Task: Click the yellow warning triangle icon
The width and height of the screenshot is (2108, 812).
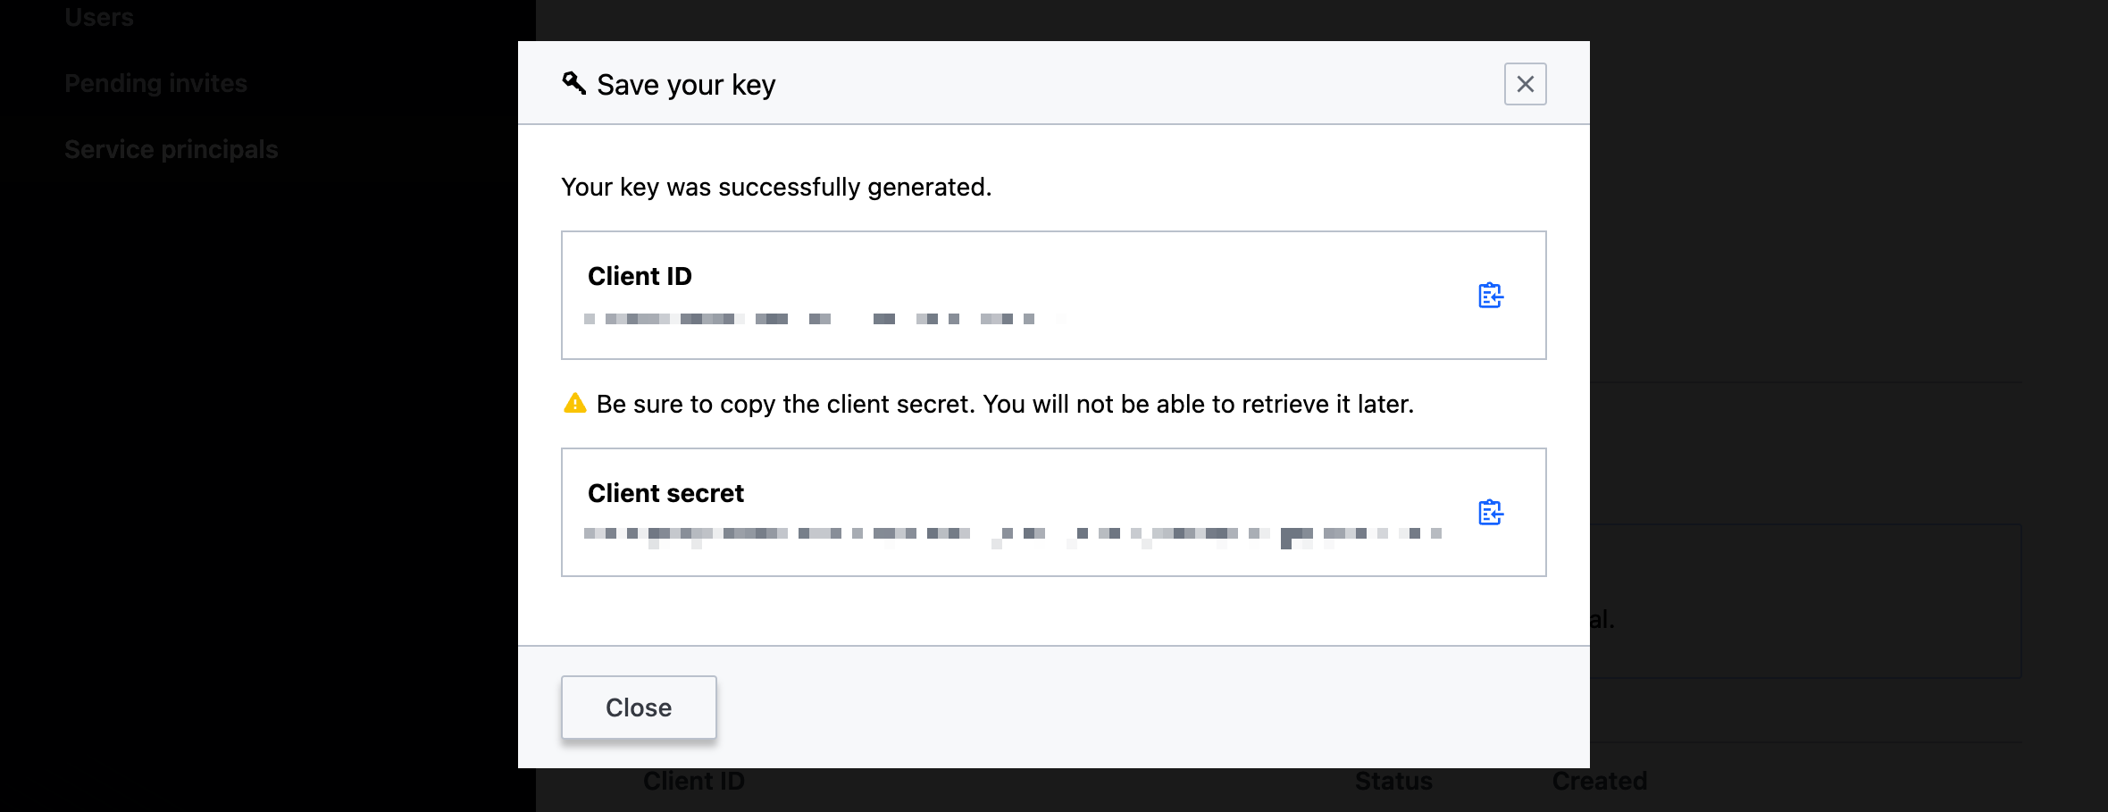Action: click(575, 404)
